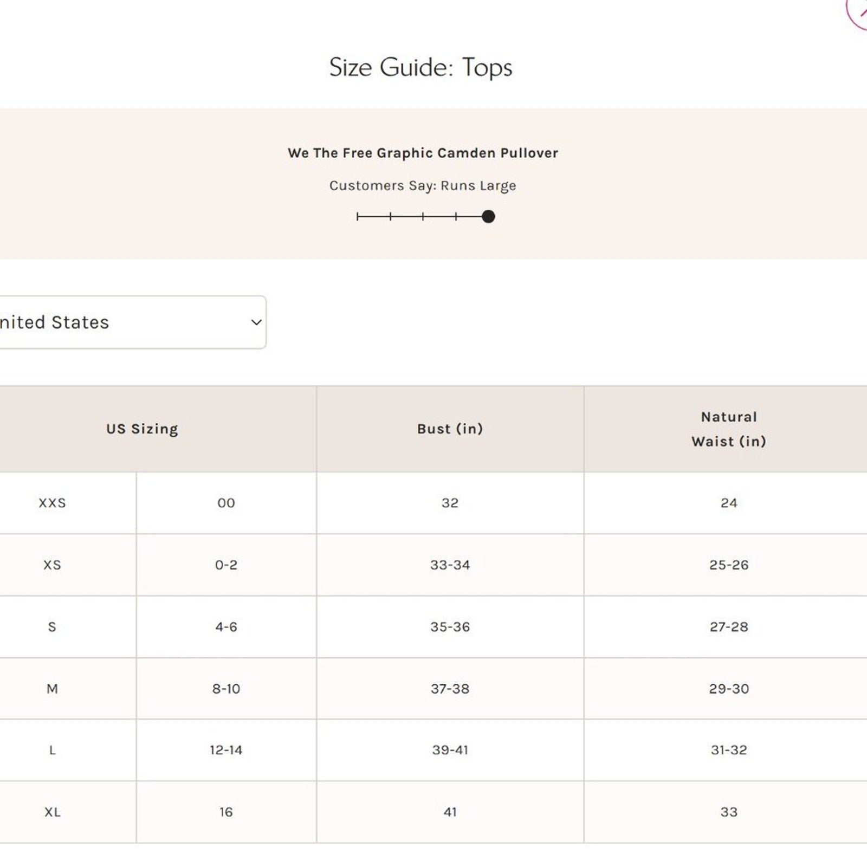Click the XXS size row label
867x867 pixels.
click(52, 503)
